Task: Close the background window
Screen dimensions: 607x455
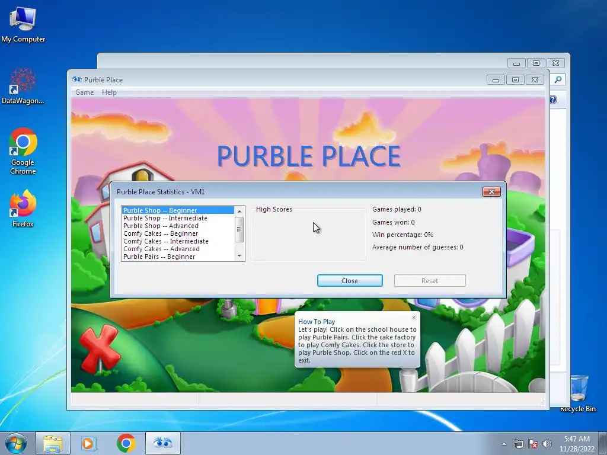Action: point(556,63)
